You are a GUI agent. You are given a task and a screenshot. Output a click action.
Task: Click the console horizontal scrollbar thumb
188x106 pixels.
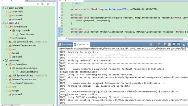(x=102, y=105)
